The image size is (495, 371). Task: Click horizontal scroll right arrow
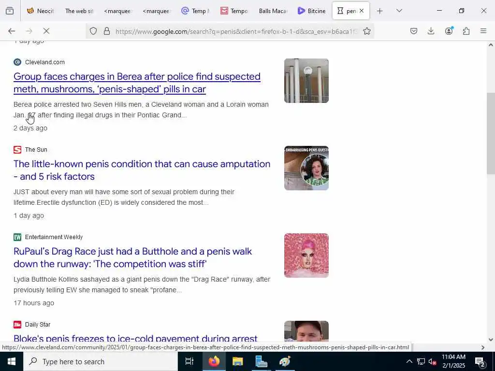(483, 347)
